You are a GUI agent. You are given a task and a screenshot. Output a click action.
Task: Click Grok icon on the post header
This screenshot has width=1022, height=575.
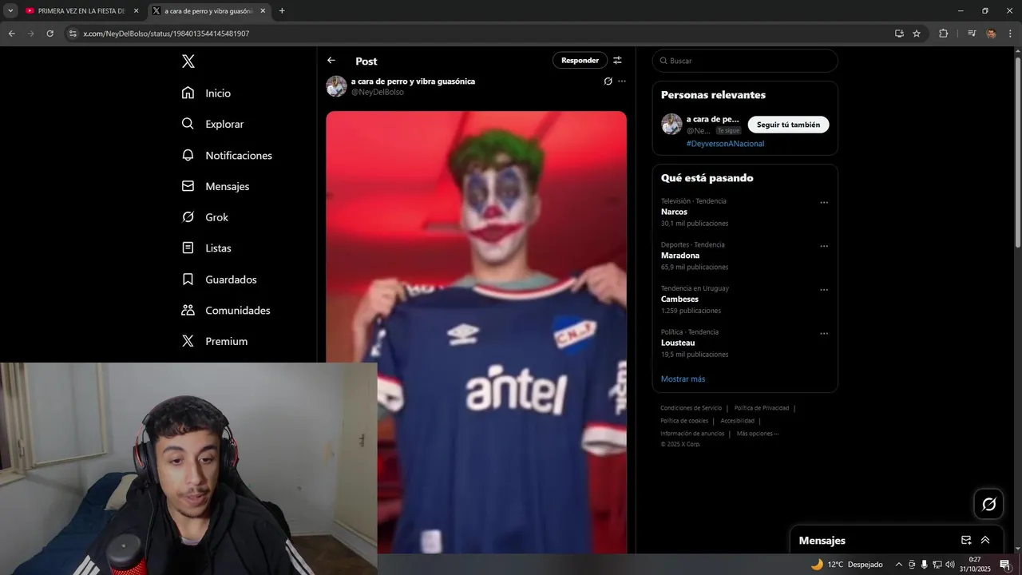click(608, 81)
